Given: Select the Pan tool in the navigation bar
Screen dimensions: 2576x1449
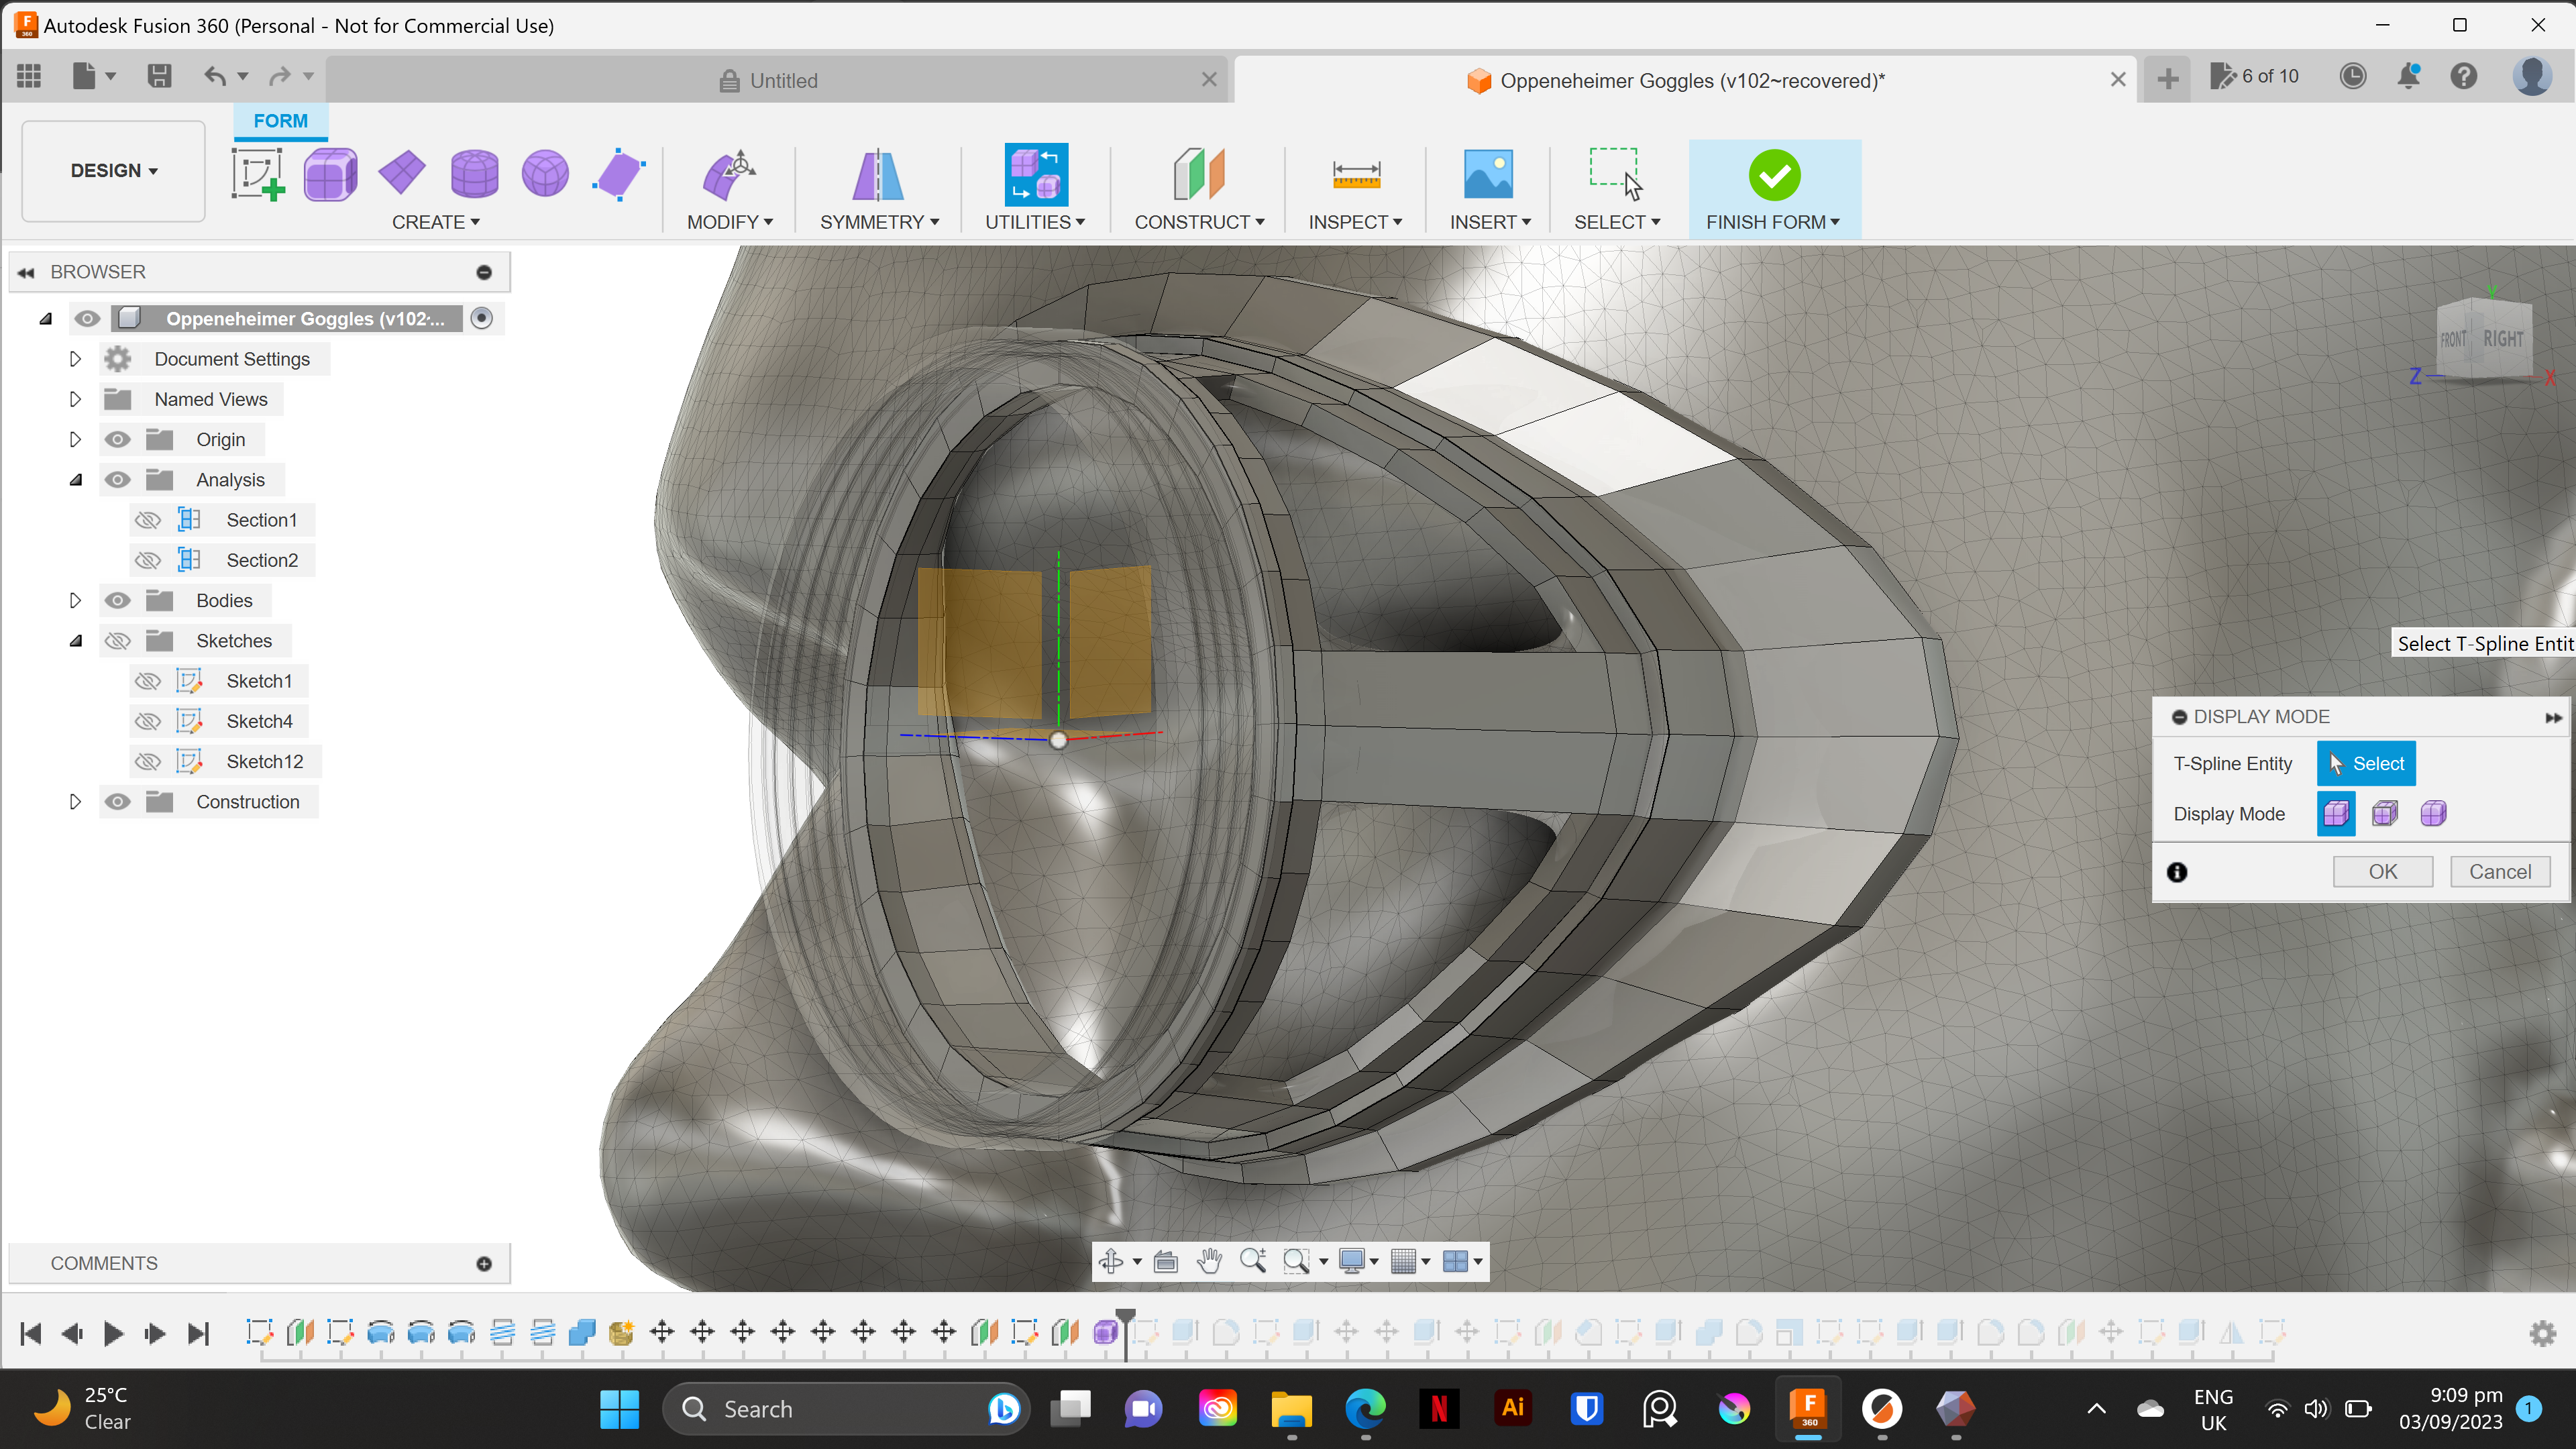Looking at the screenshot, I should (x=1209, y=1261).
